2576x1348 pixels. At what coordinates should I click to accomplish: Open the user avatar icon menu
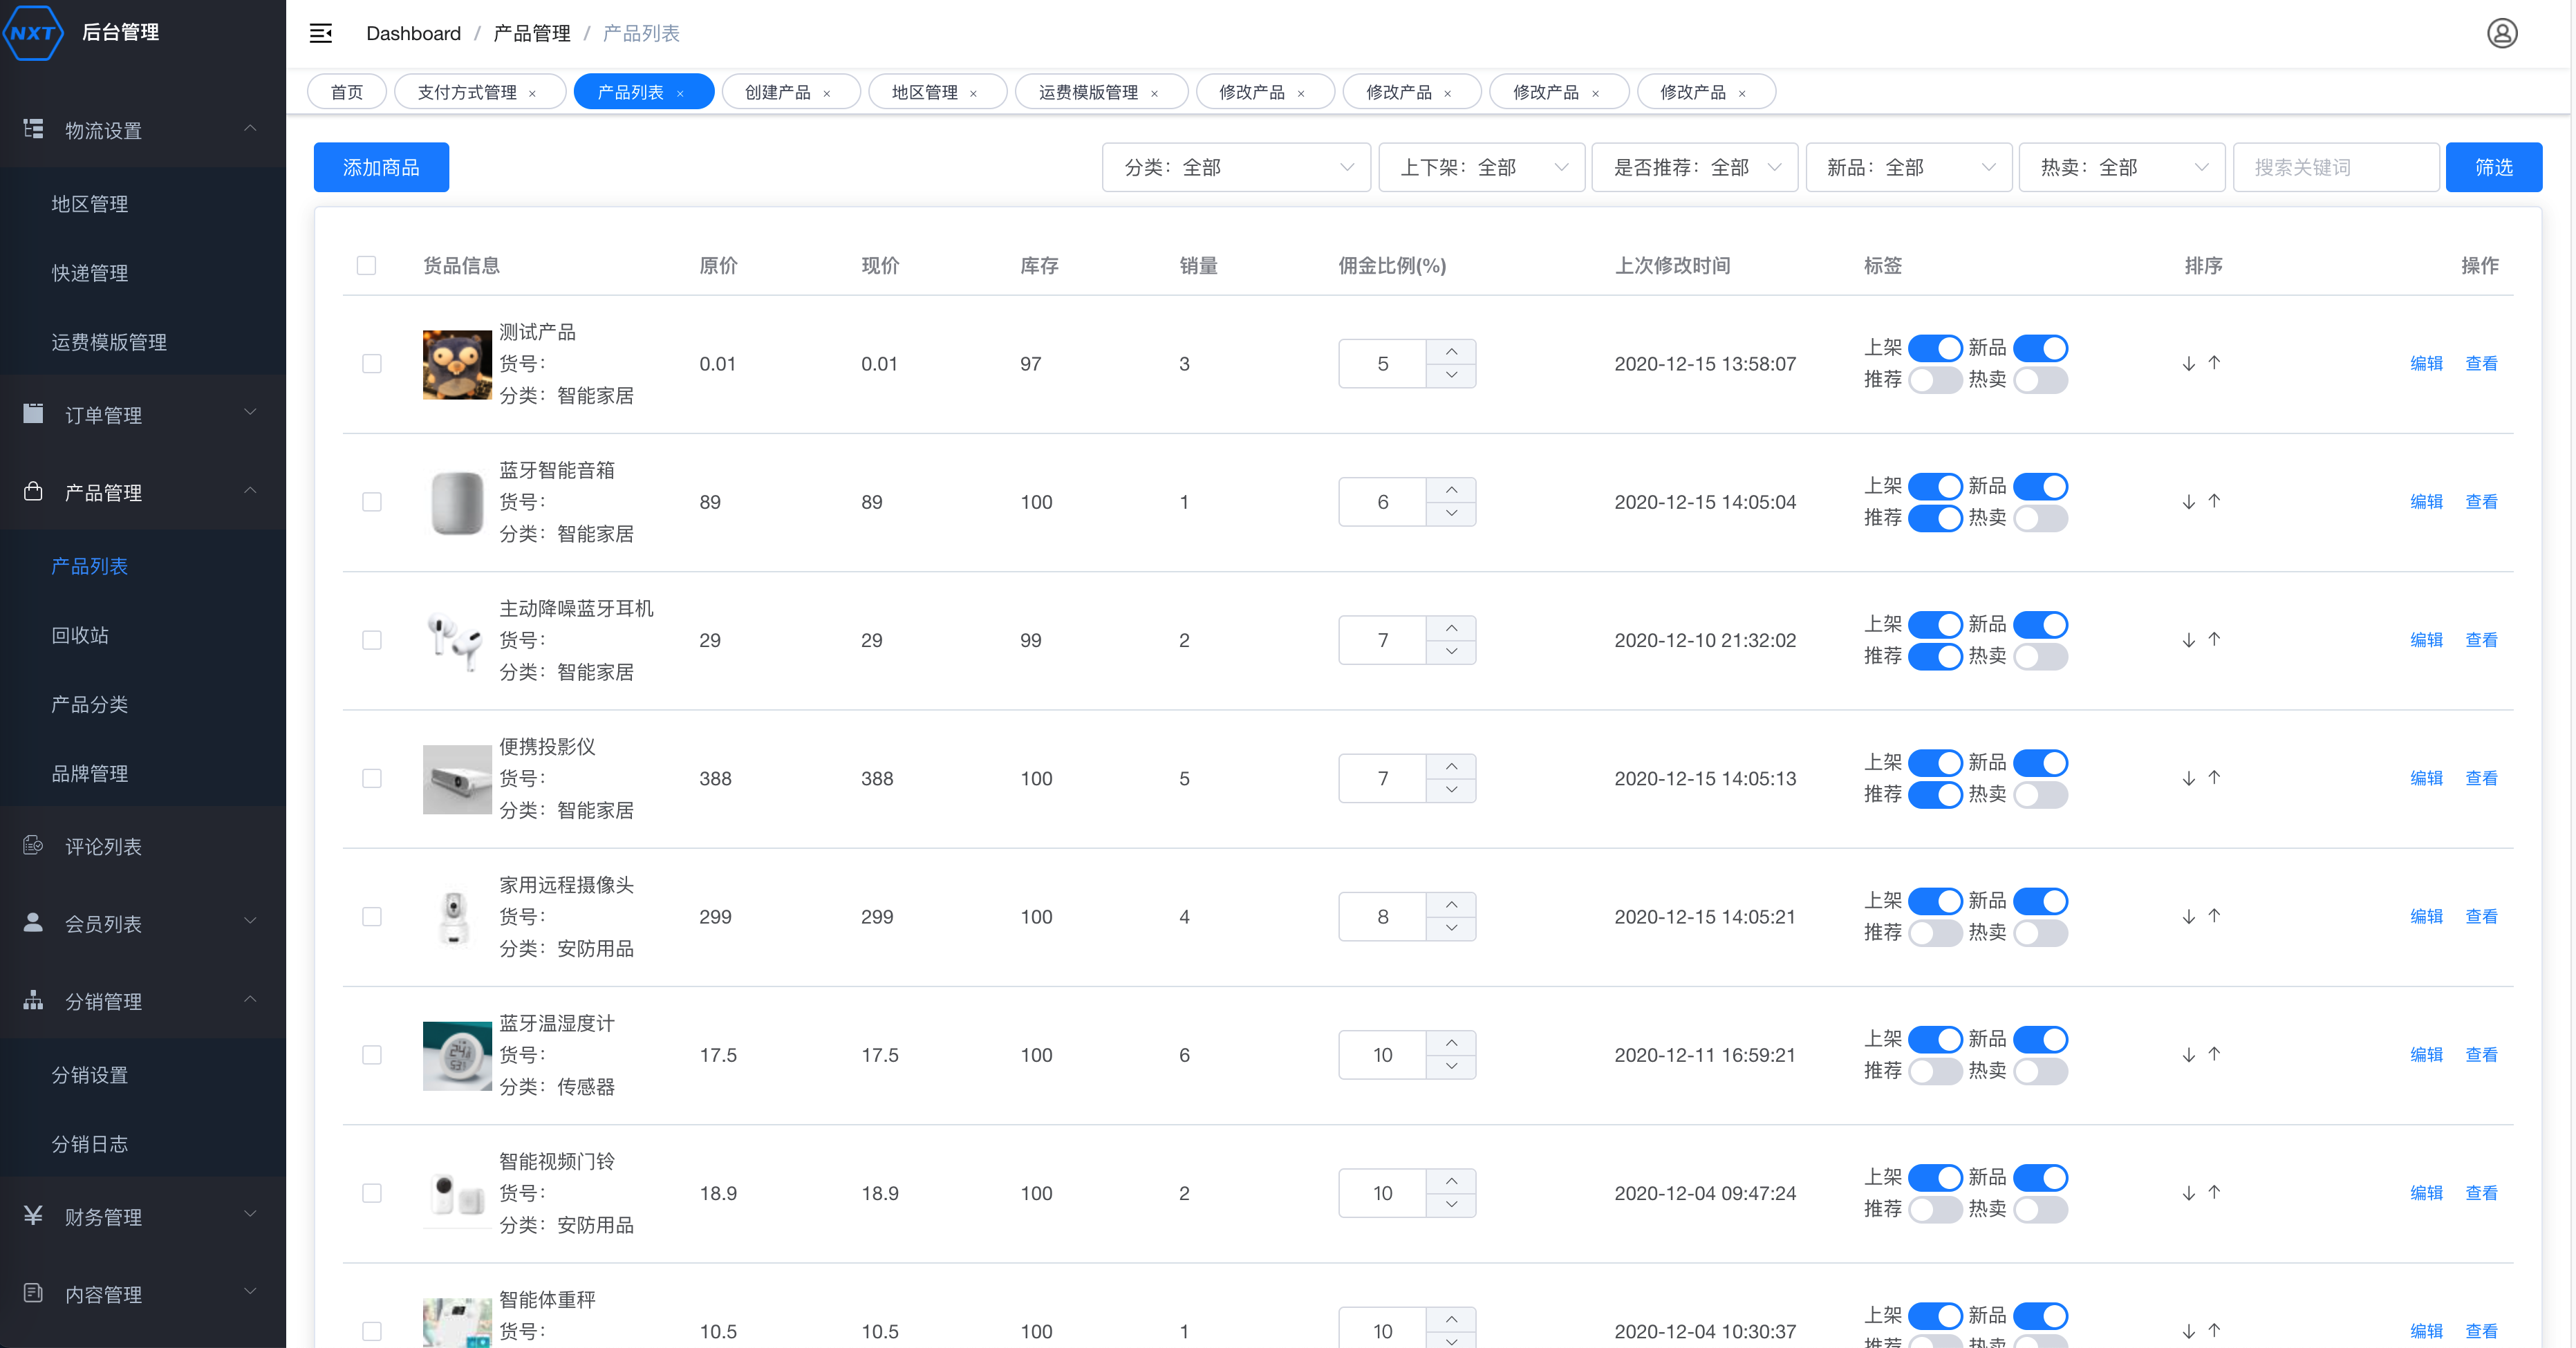click(x=2501, y=33)
